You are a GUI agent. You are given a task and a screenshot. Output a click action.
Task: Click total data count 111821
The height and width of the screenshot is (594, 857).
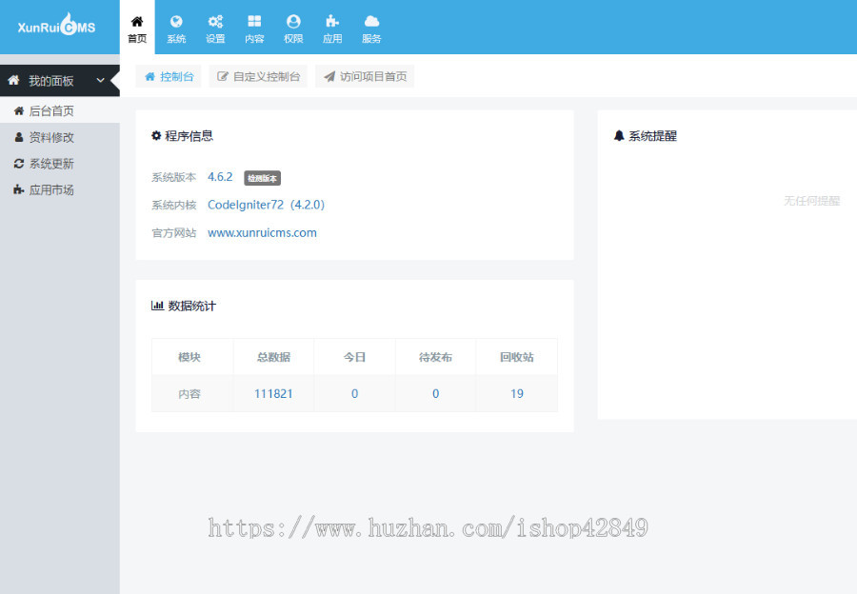(x=273, y=393)
